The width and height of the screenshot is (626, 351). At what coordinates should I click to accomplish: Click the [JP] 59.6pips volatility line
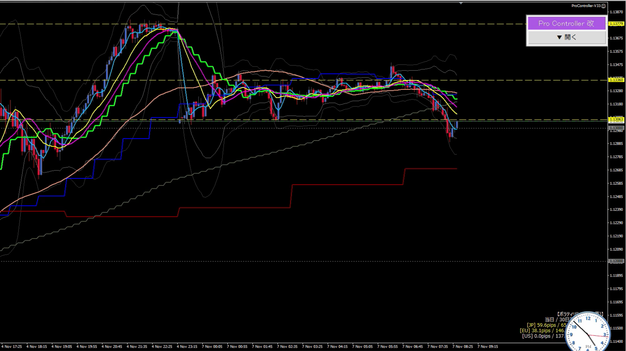click(x=547, y=325)
